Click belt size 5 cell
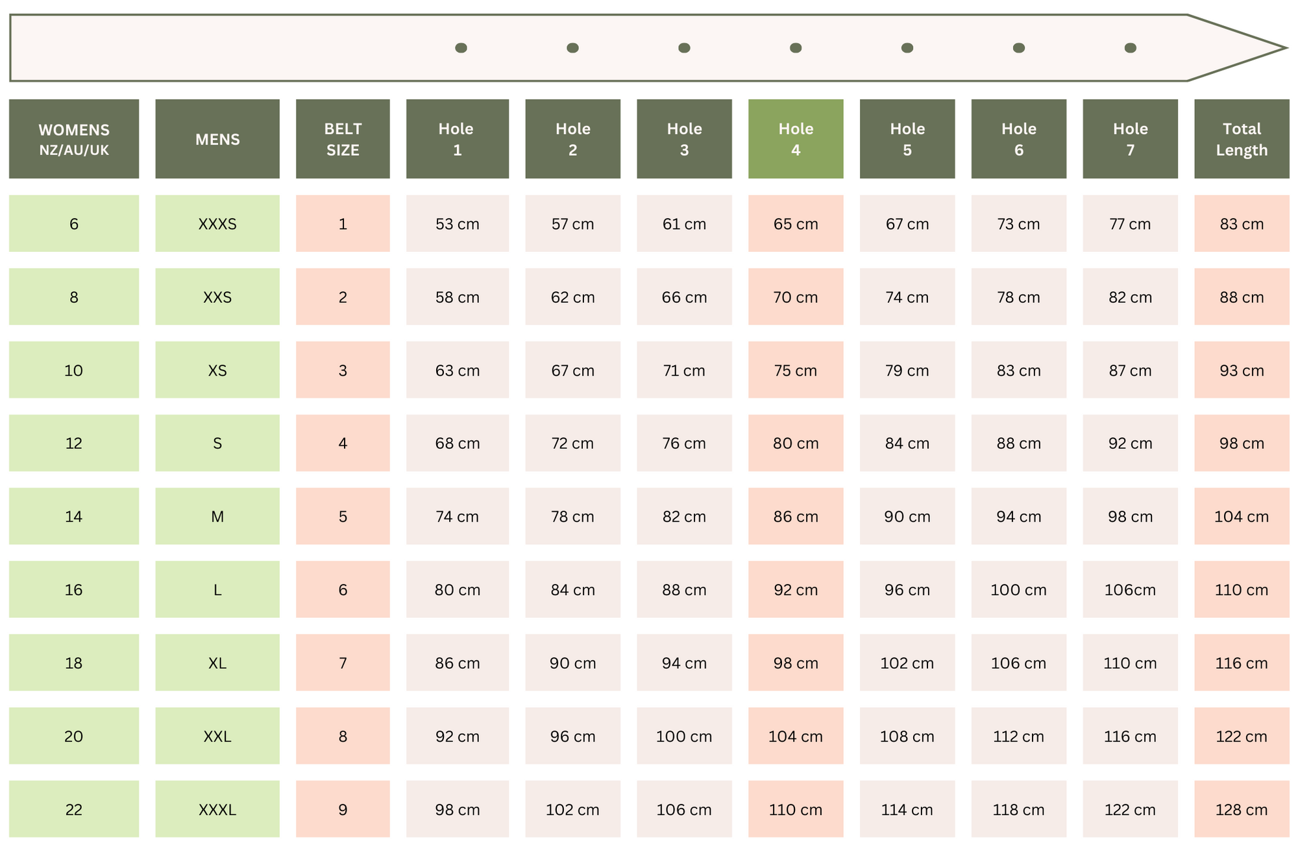The width and height of the screenshot is (1298, 850). (x=343, y=516)
